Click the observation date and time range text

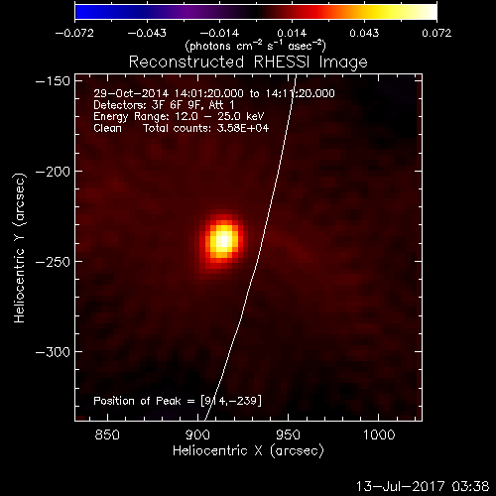(x=214, y=93)
